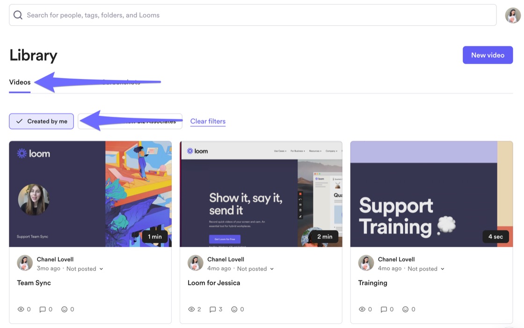Screen dimensions: 524x328
Task: Open the Team Sync video thumbnail
Action: point(90,194)
